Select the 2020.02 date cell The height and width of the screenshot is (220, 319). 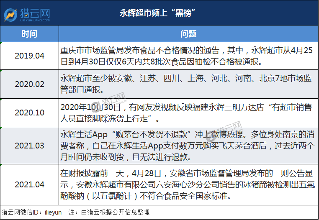point(29,84)
